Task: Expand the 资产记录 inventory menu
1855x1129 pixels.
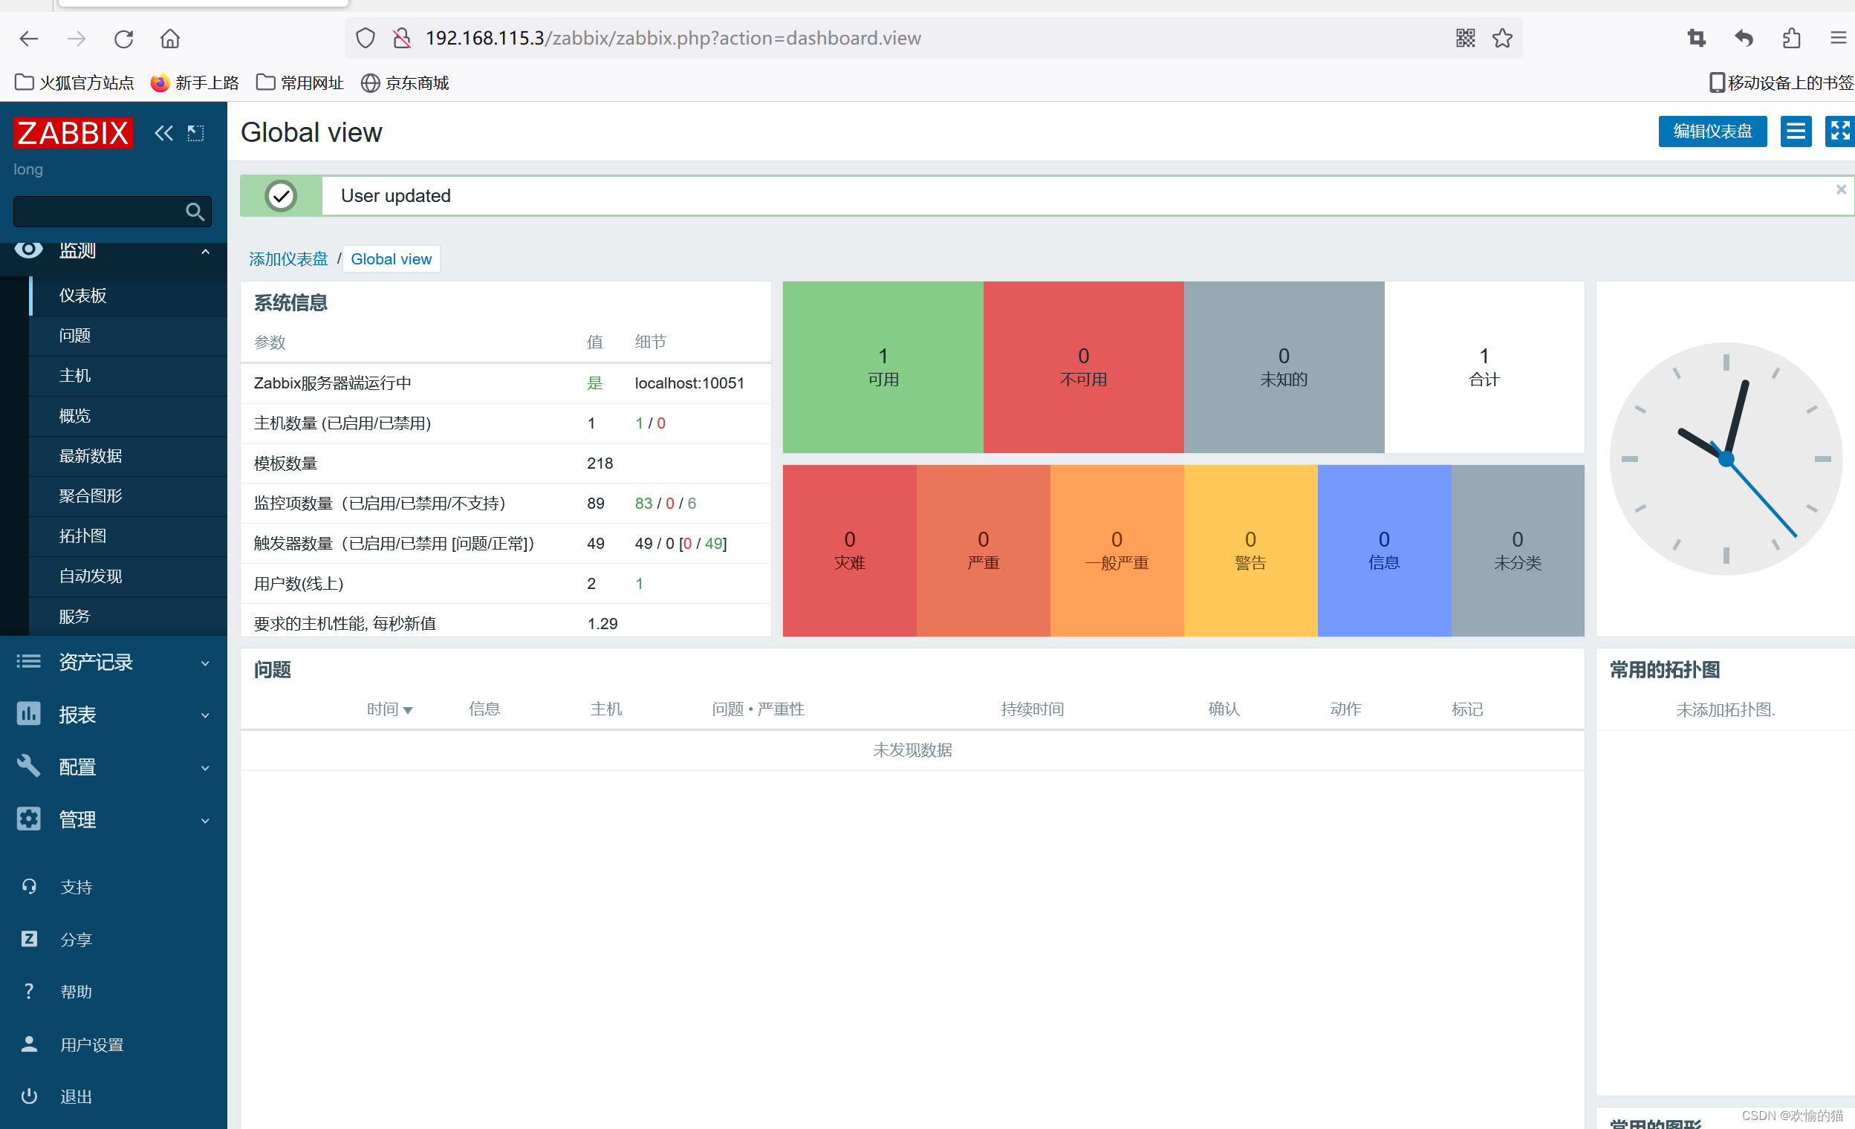Action: pos(113,663)
